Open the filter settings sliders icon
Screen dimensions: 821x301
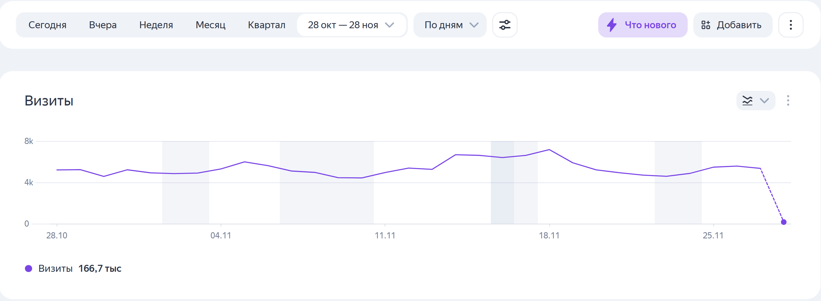[504, 25]
